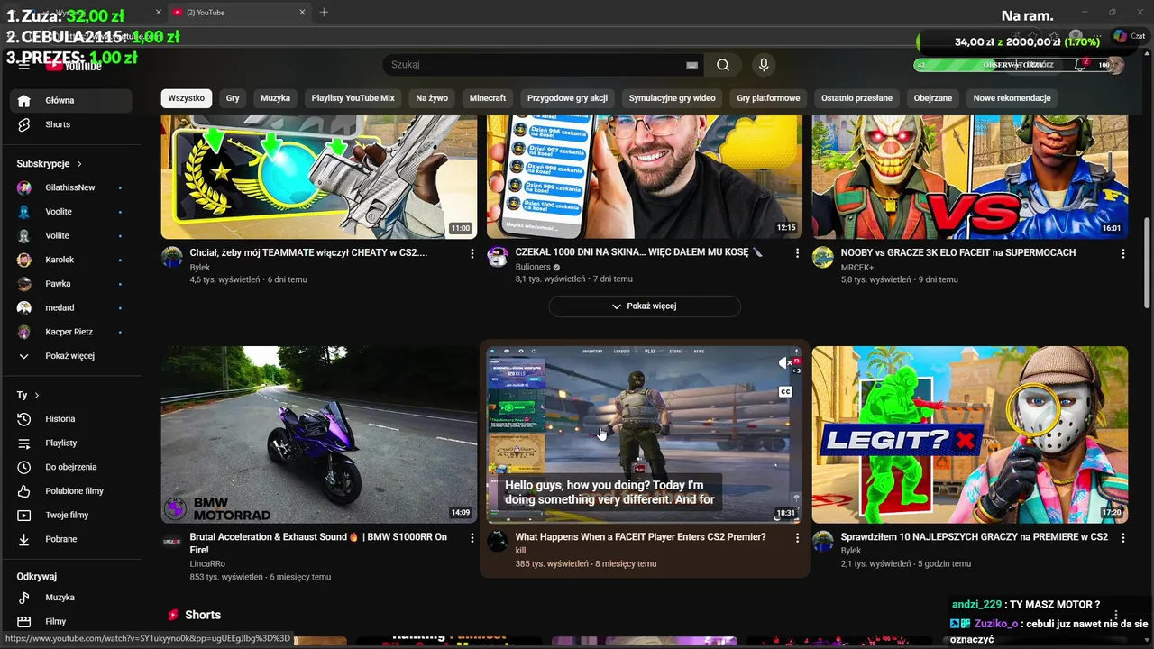This screenshot has height=649, width=1154.
Task: Open Pobrane downloads in sidebar
Action: click(x=70, y=539)
